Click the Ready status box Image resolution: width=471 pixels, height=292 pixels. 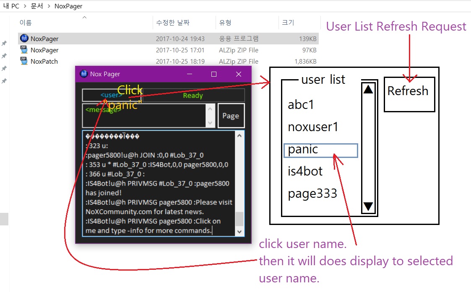193,96
